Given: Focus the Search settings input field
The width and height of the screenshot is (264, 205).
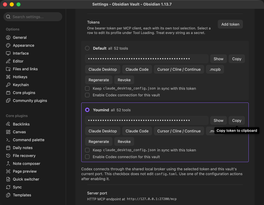Looking at the screenshot, I should click(x=33, y=17).
